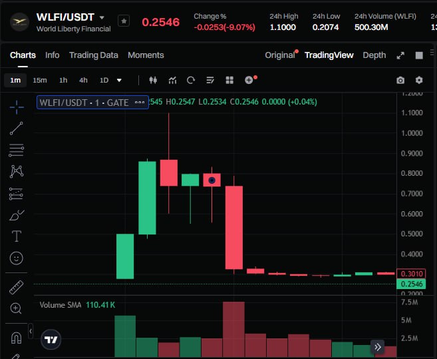Open the time interval dropdown arrow
This screenshot has height=359, width=437.
point(119,81)
